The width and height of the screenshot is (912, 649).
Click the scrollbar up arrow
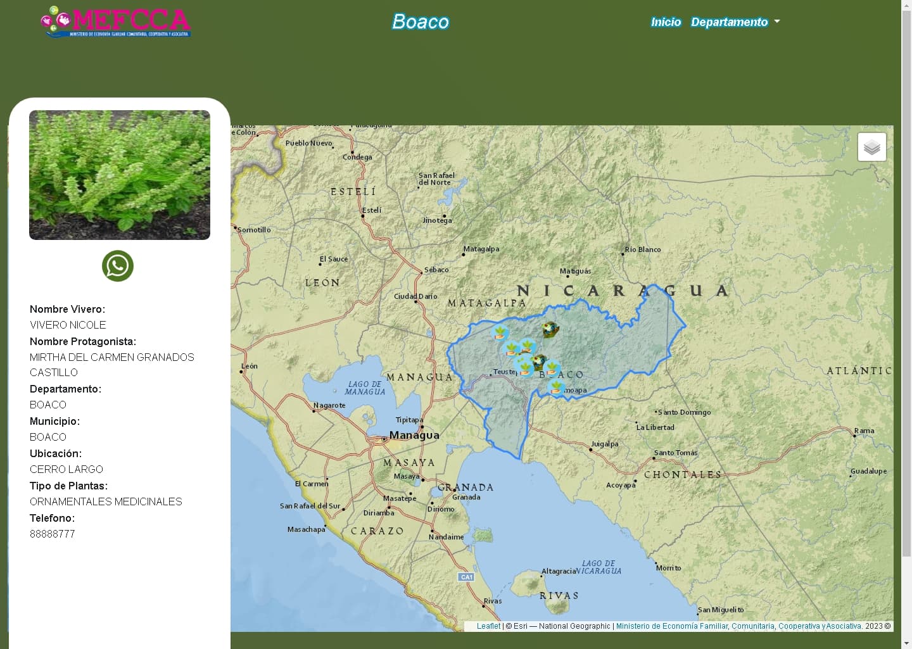click(906, 5)
